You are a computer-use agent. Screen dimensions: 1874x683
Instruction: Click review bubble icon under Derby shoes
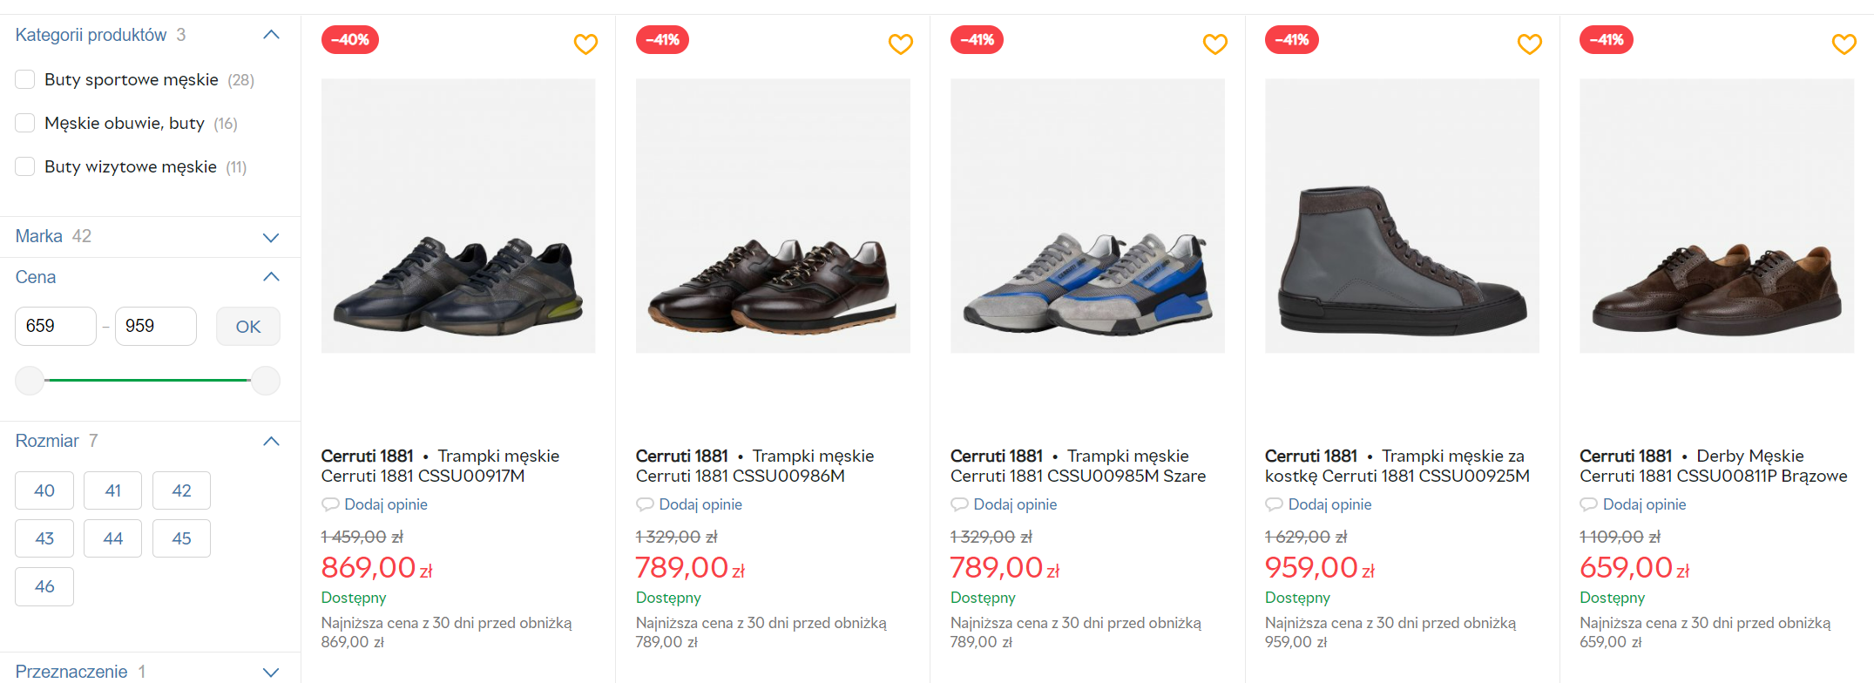1588,504
